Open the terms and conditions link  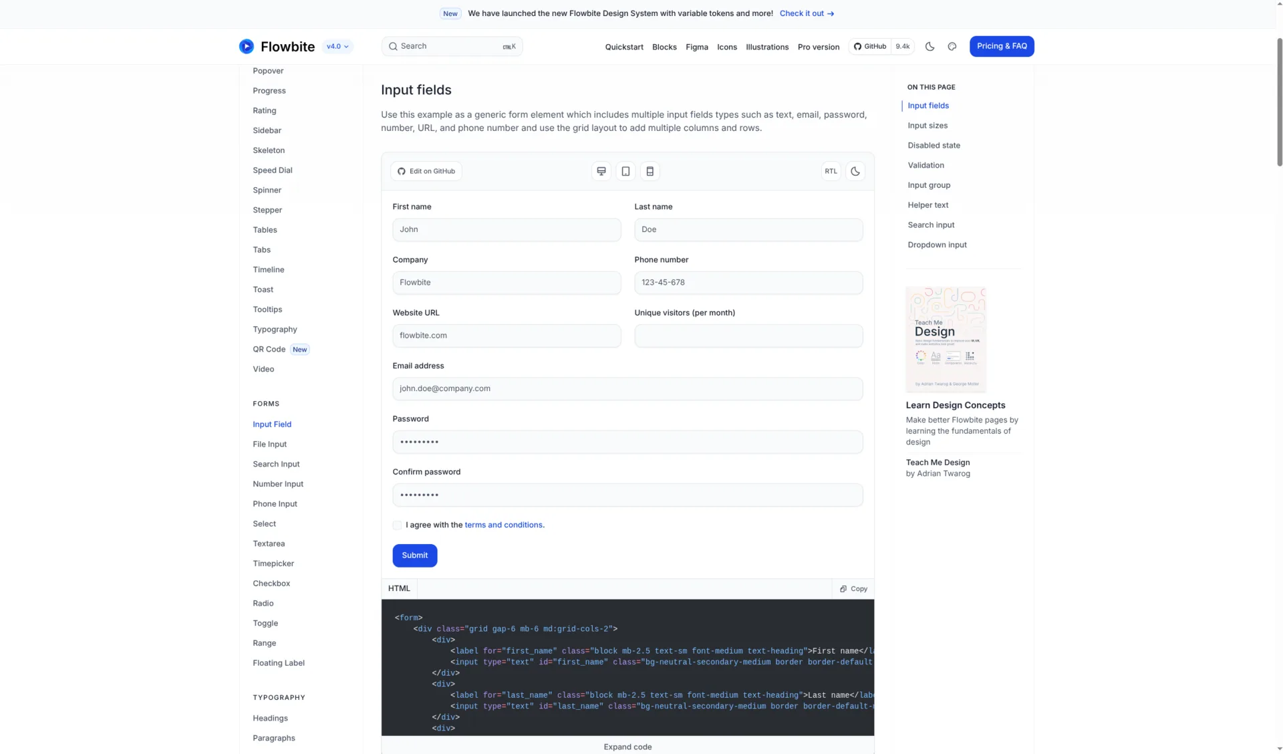click(504, 525)
